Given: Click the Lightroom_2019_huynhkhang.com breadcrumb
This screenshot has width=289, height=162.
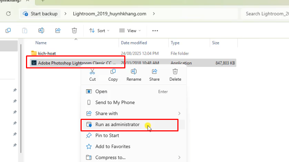Looking at the screenshot, I should (x=109, y=14).
